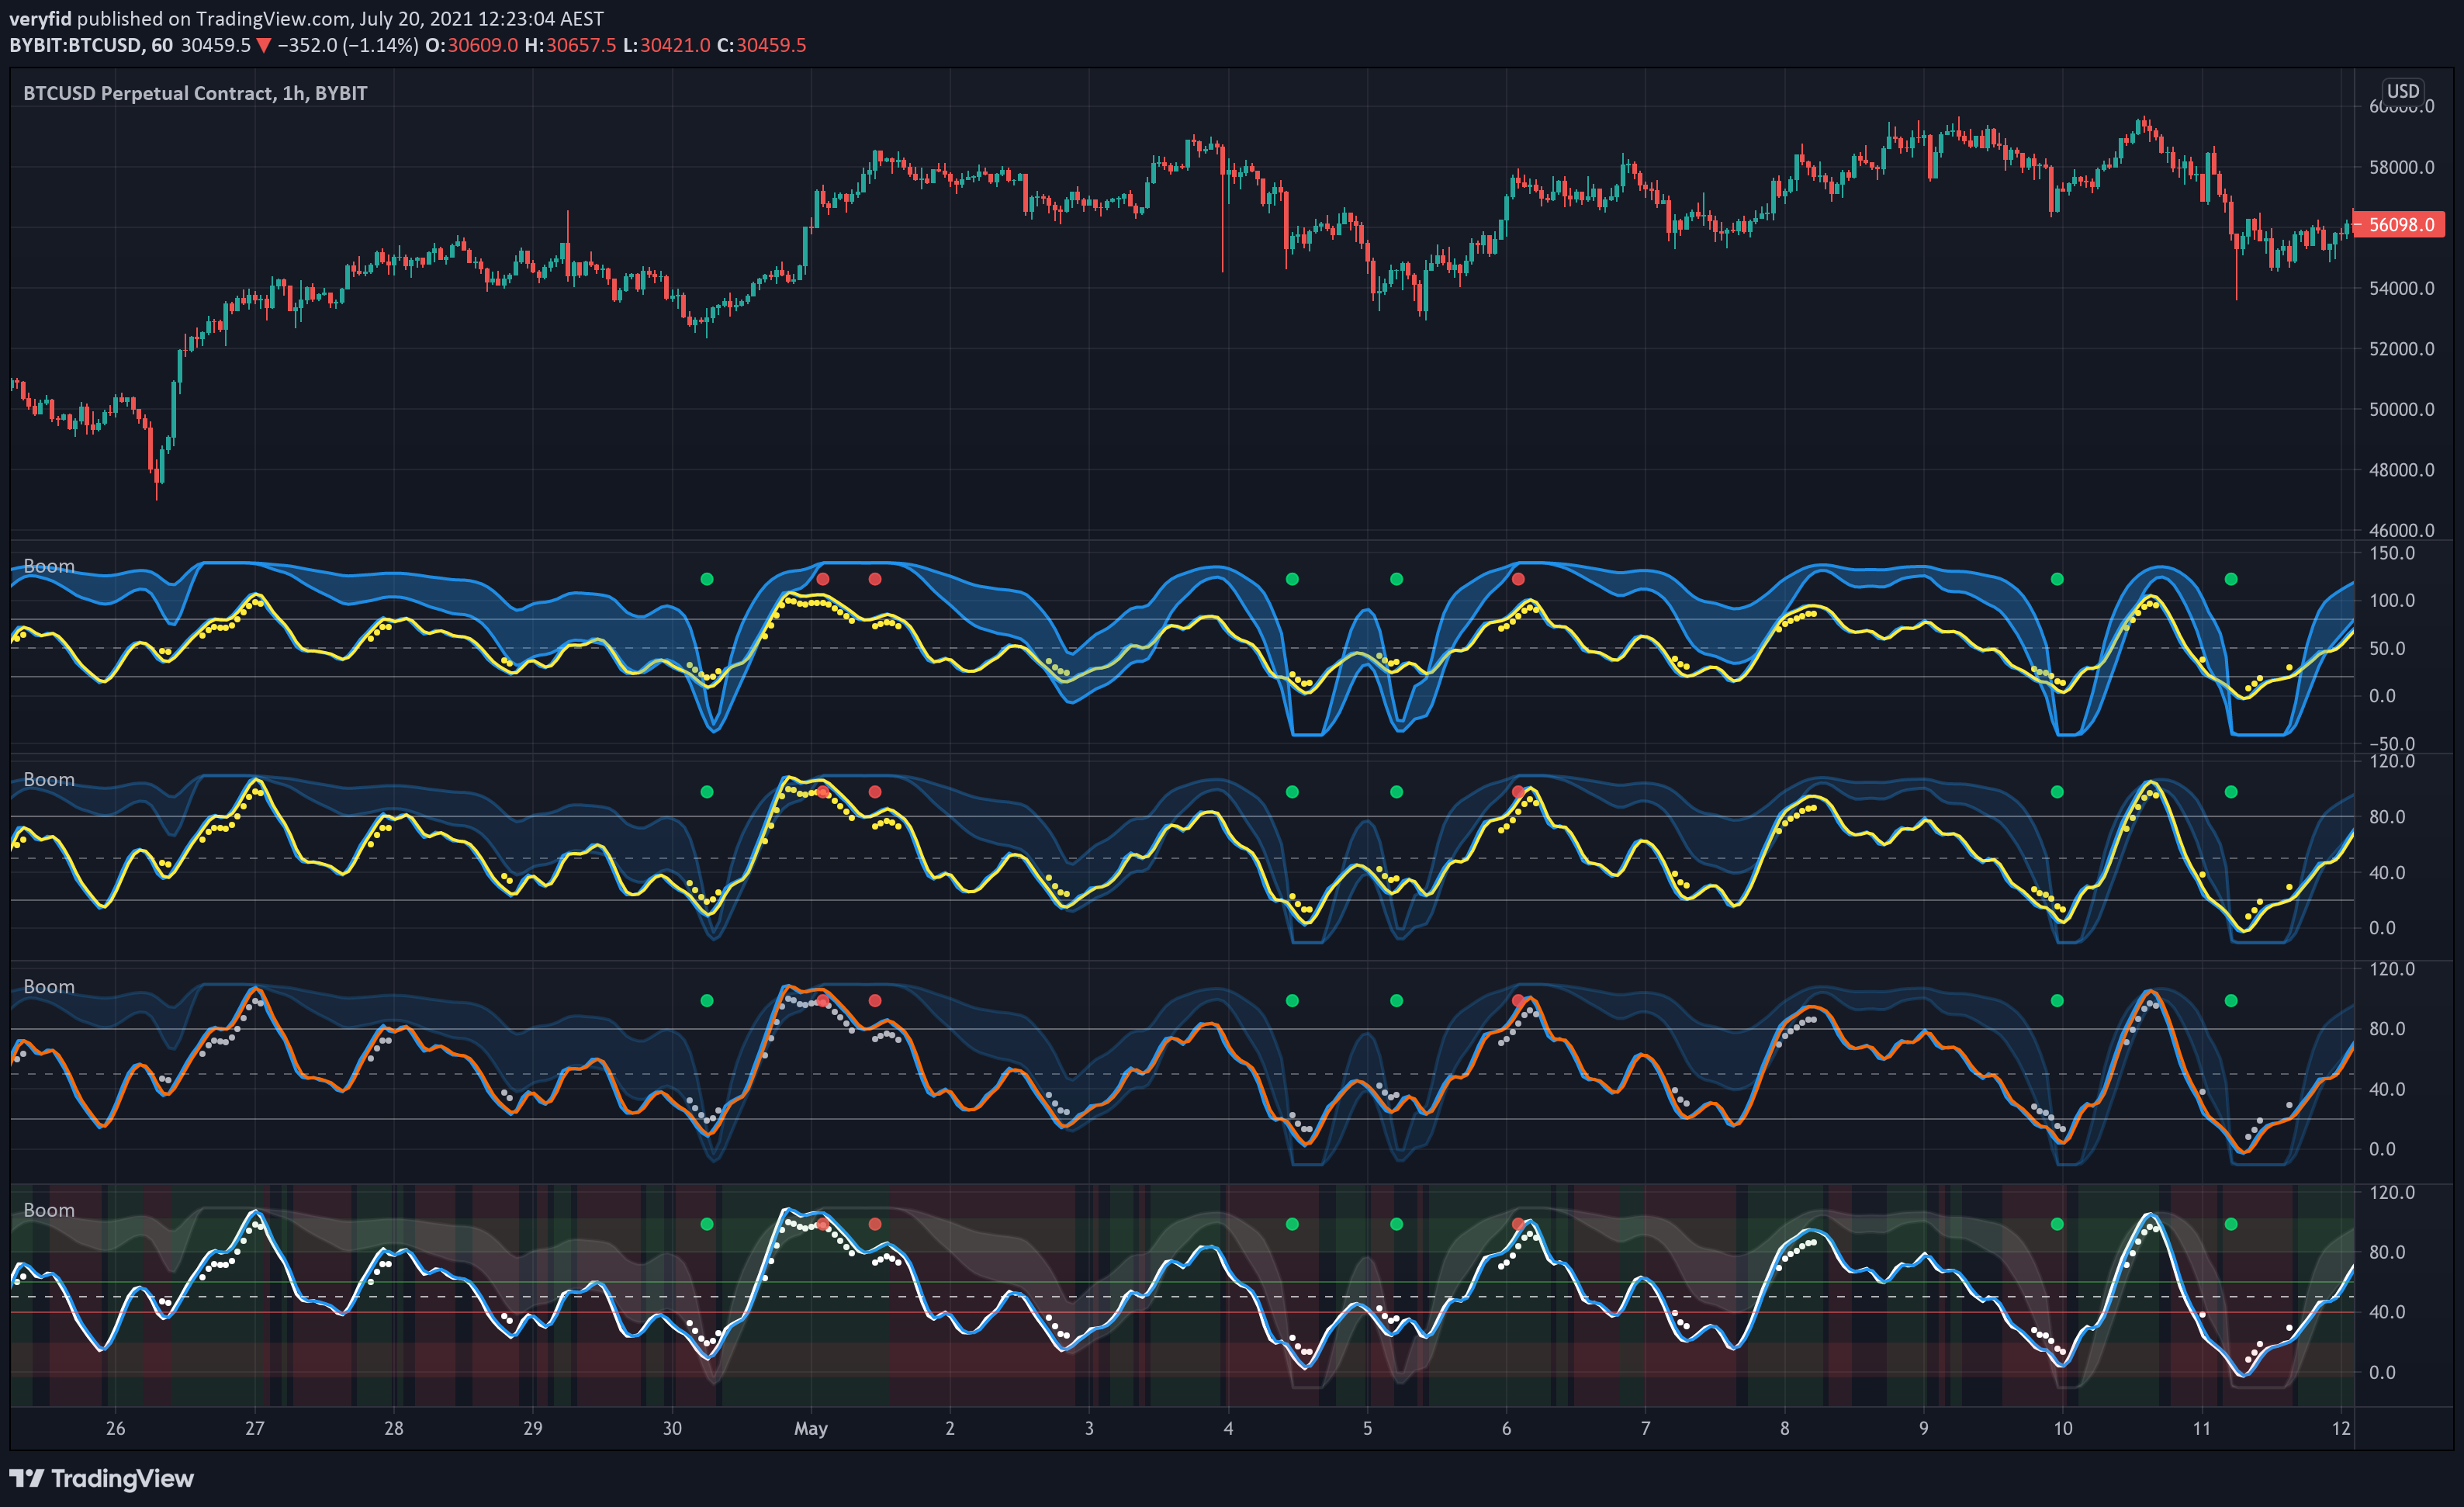2464x1507 pixels.
Task: Click the date label 3 on time axis
Action: pos(1089,1428)
